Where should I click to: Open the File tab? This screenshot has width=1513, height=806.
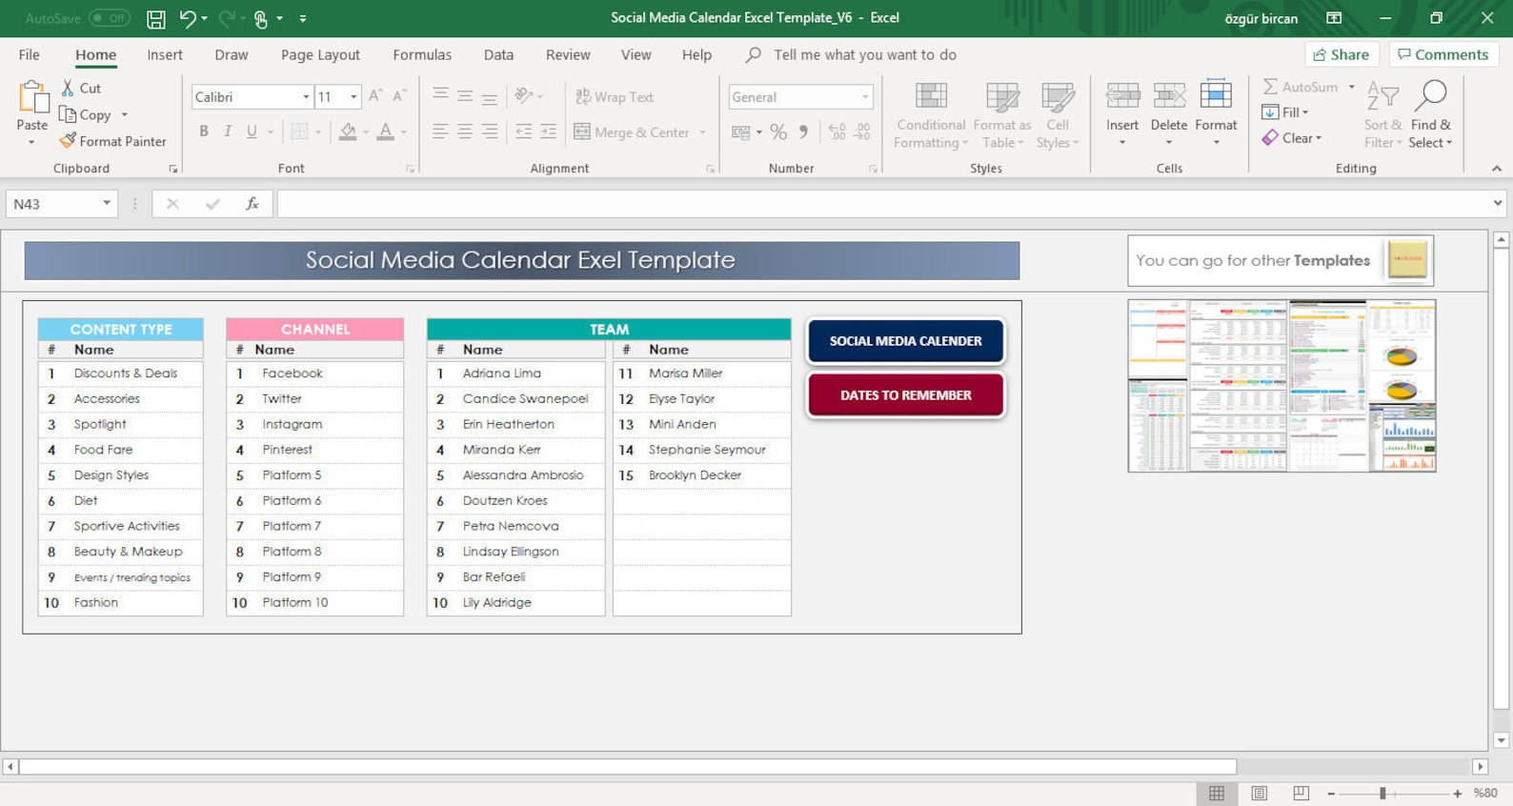(30, 55)
